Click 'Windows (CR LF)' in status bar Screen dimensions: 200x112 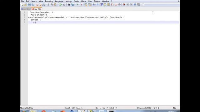tap(144, 108)
